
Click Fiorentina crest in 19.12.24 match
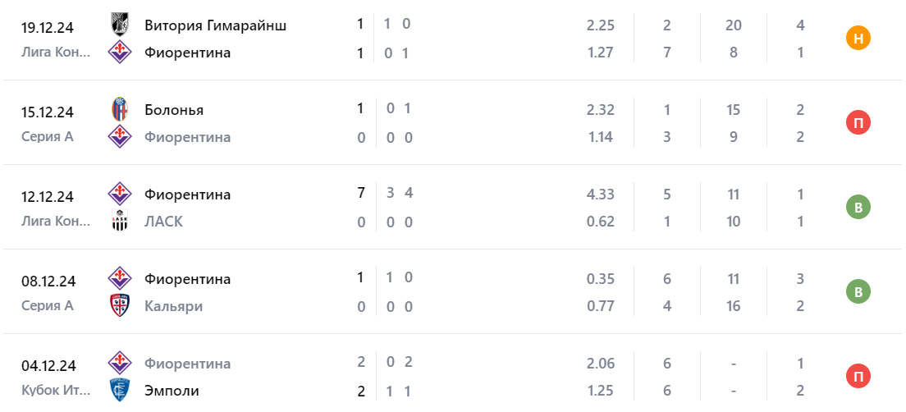click(120, 53)
